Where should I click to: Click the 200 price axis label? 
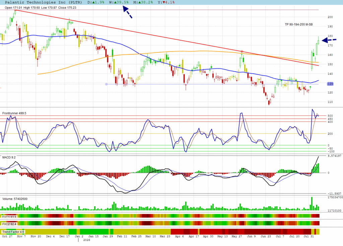pos(330,17)
